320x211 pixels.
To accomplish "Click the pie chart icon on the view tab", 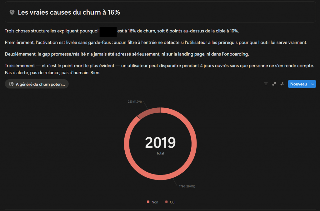I will pyautogui.click(x=11, y=84).
